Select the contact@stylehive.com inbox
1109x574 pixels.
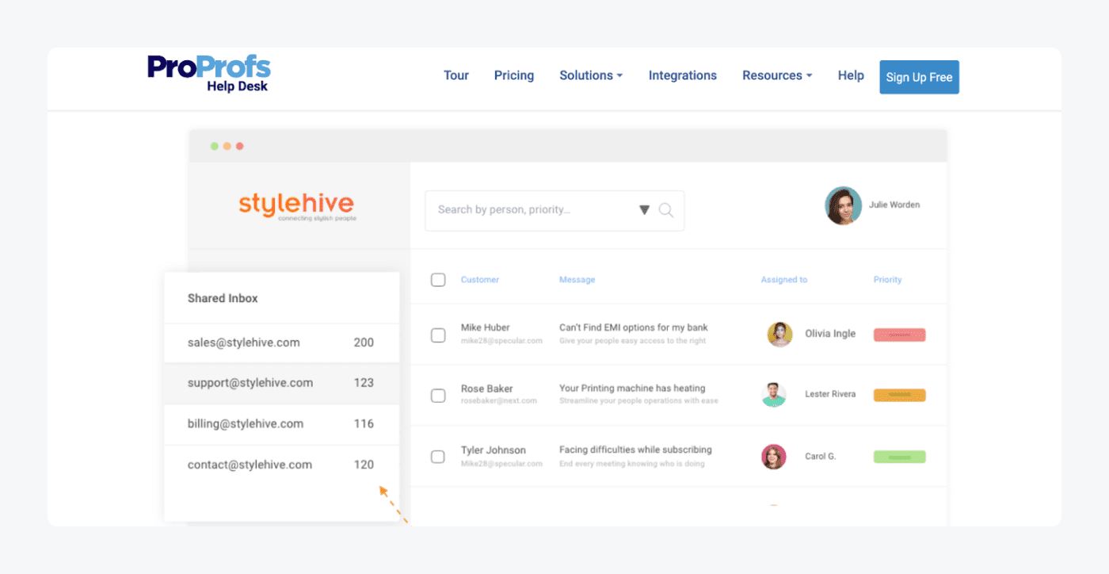[282, 465]
